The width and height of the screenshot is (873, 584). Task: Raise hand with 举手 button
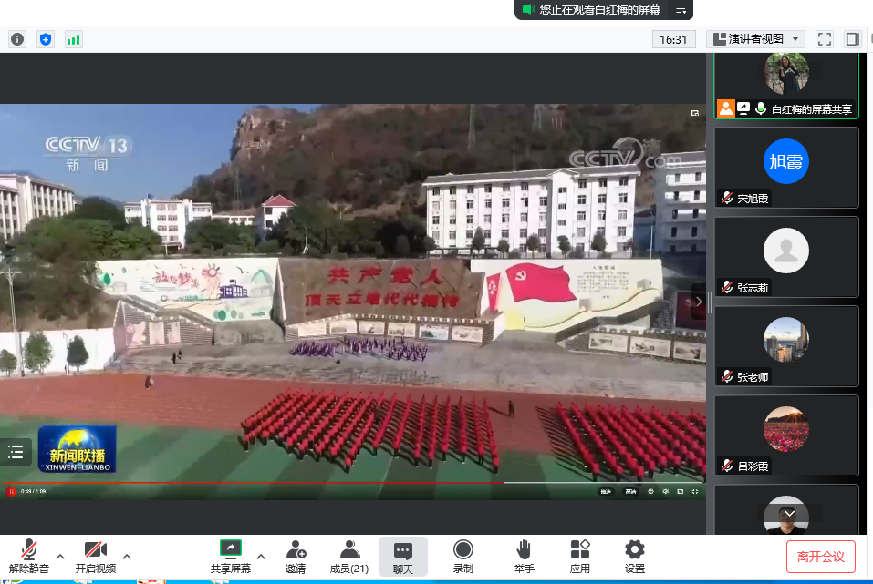[524, 557]
